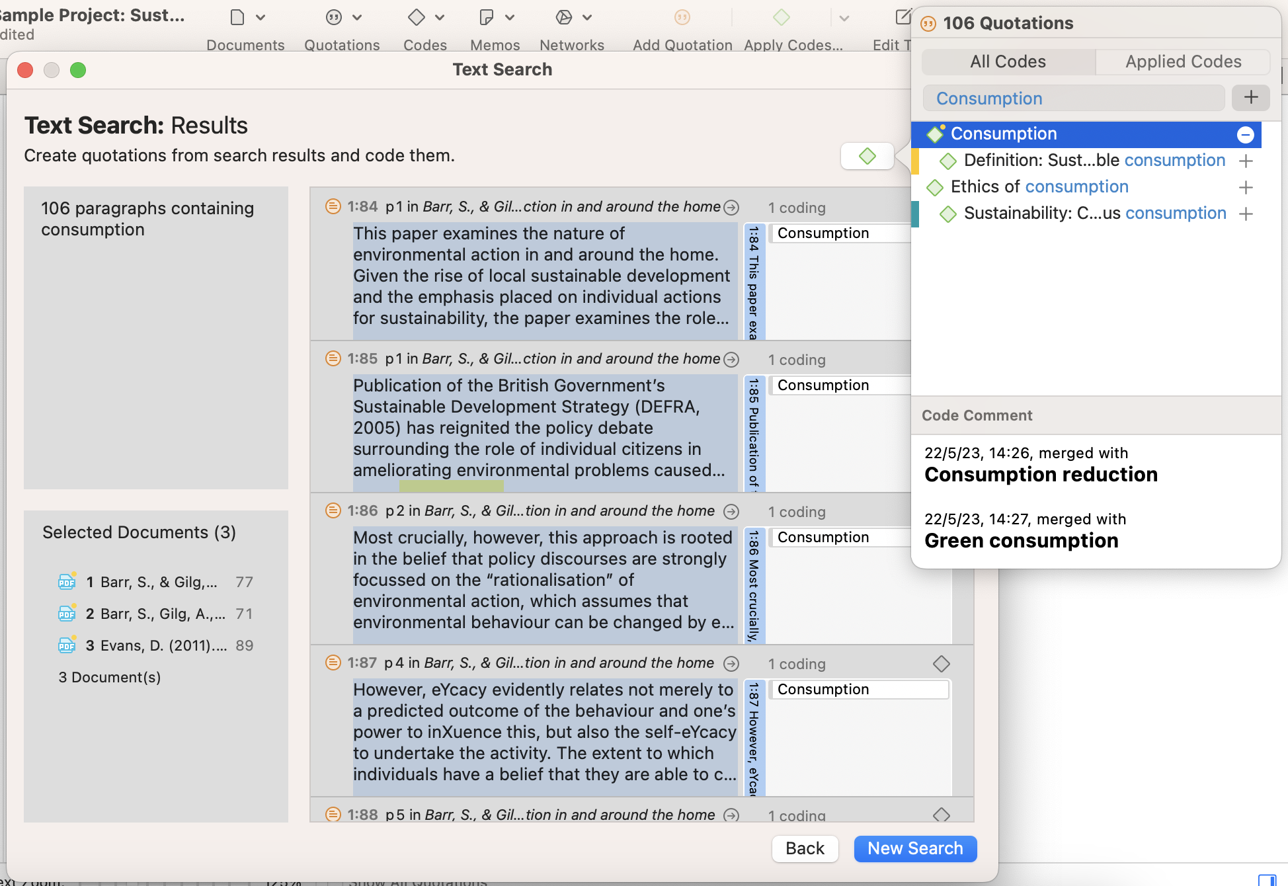This screenshot has height=886, width=1288.
Task: Click the Networks toolbar icon
Action: pos(563,17)
